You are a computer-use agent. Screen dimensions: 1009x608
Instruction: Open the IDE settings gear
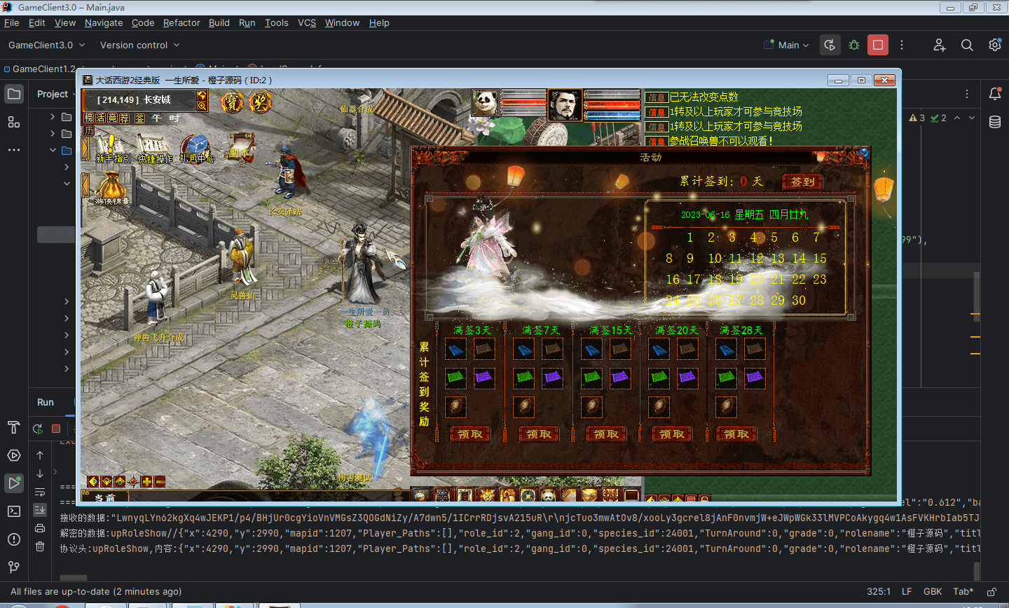[994, 45]
